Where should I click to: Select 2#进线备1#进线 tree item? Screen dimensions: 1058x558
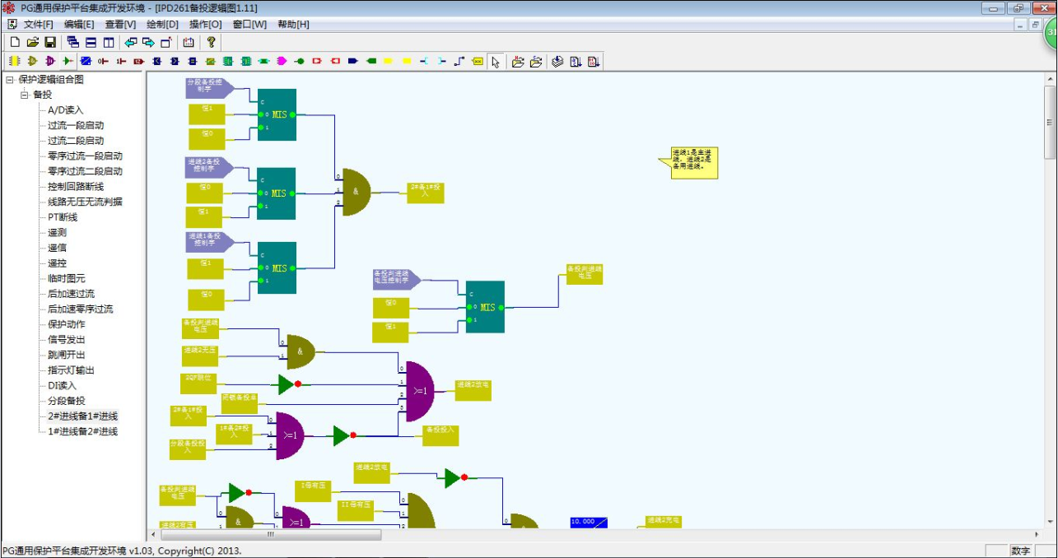(x=82, y=416)
